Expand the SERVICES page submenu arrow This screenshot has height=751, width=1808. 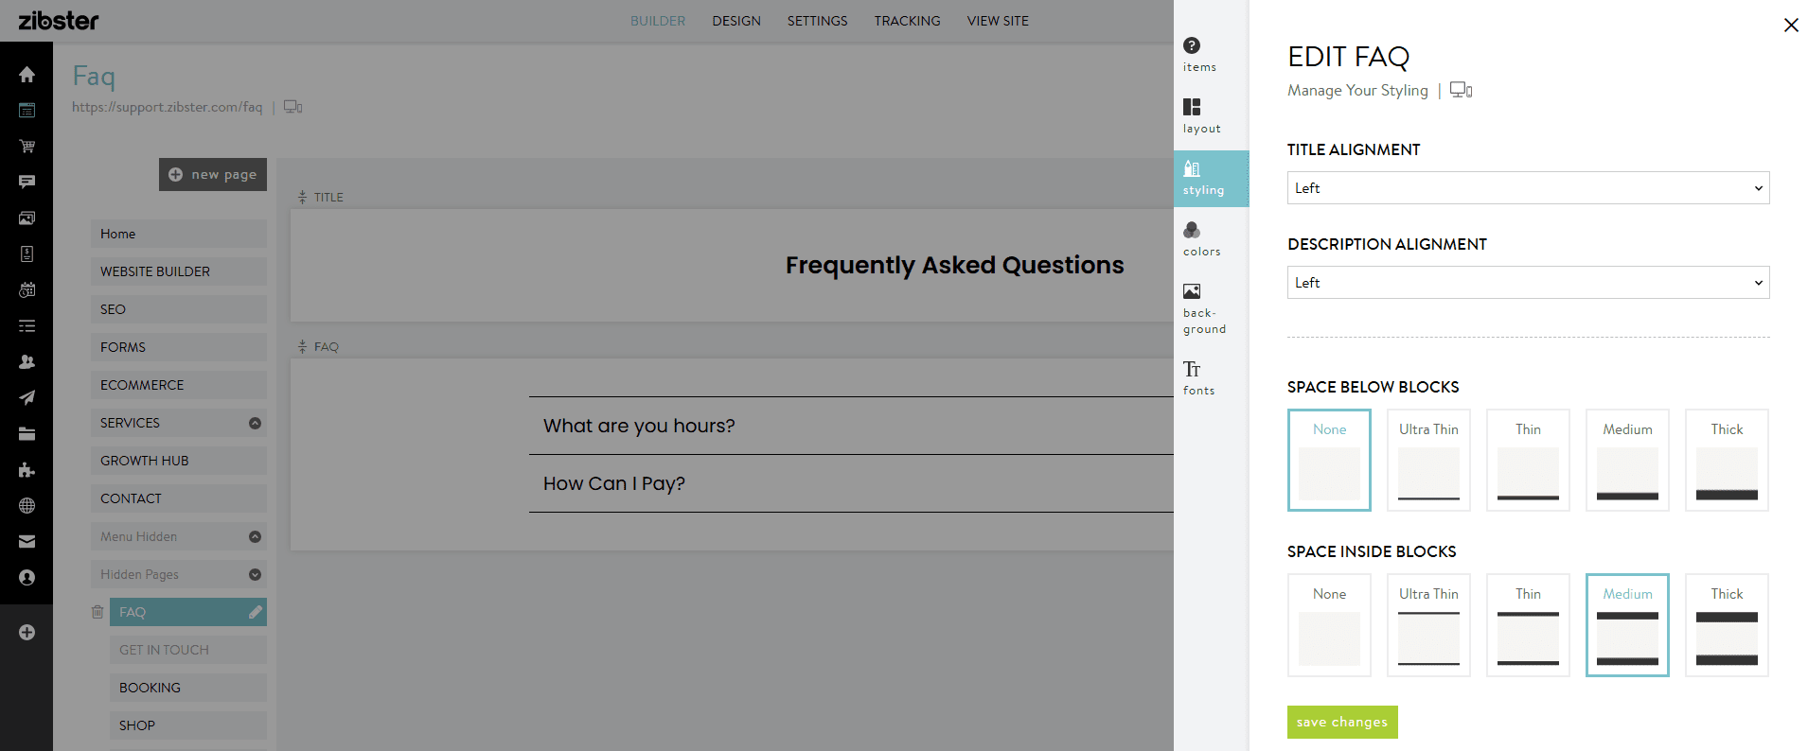(x=255, y=423)
